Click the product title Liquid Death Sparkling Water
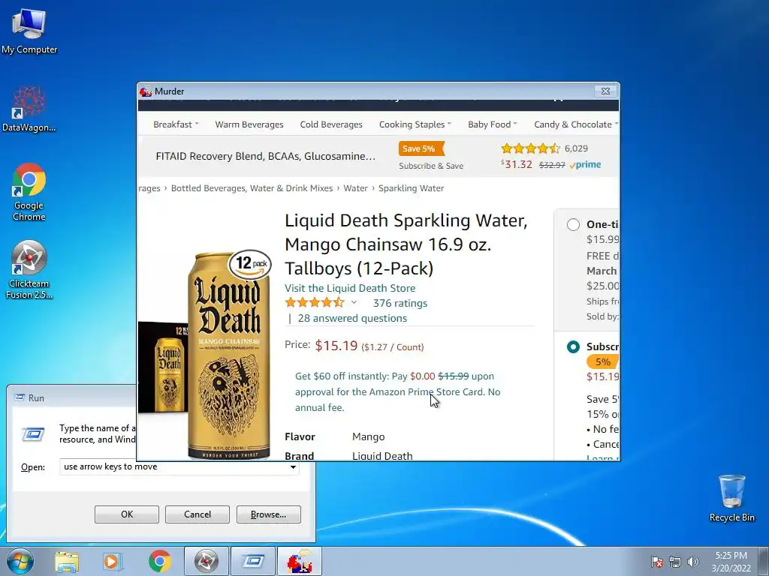The width and height of the screenshot is (769, 576). [x=406, y=244]
